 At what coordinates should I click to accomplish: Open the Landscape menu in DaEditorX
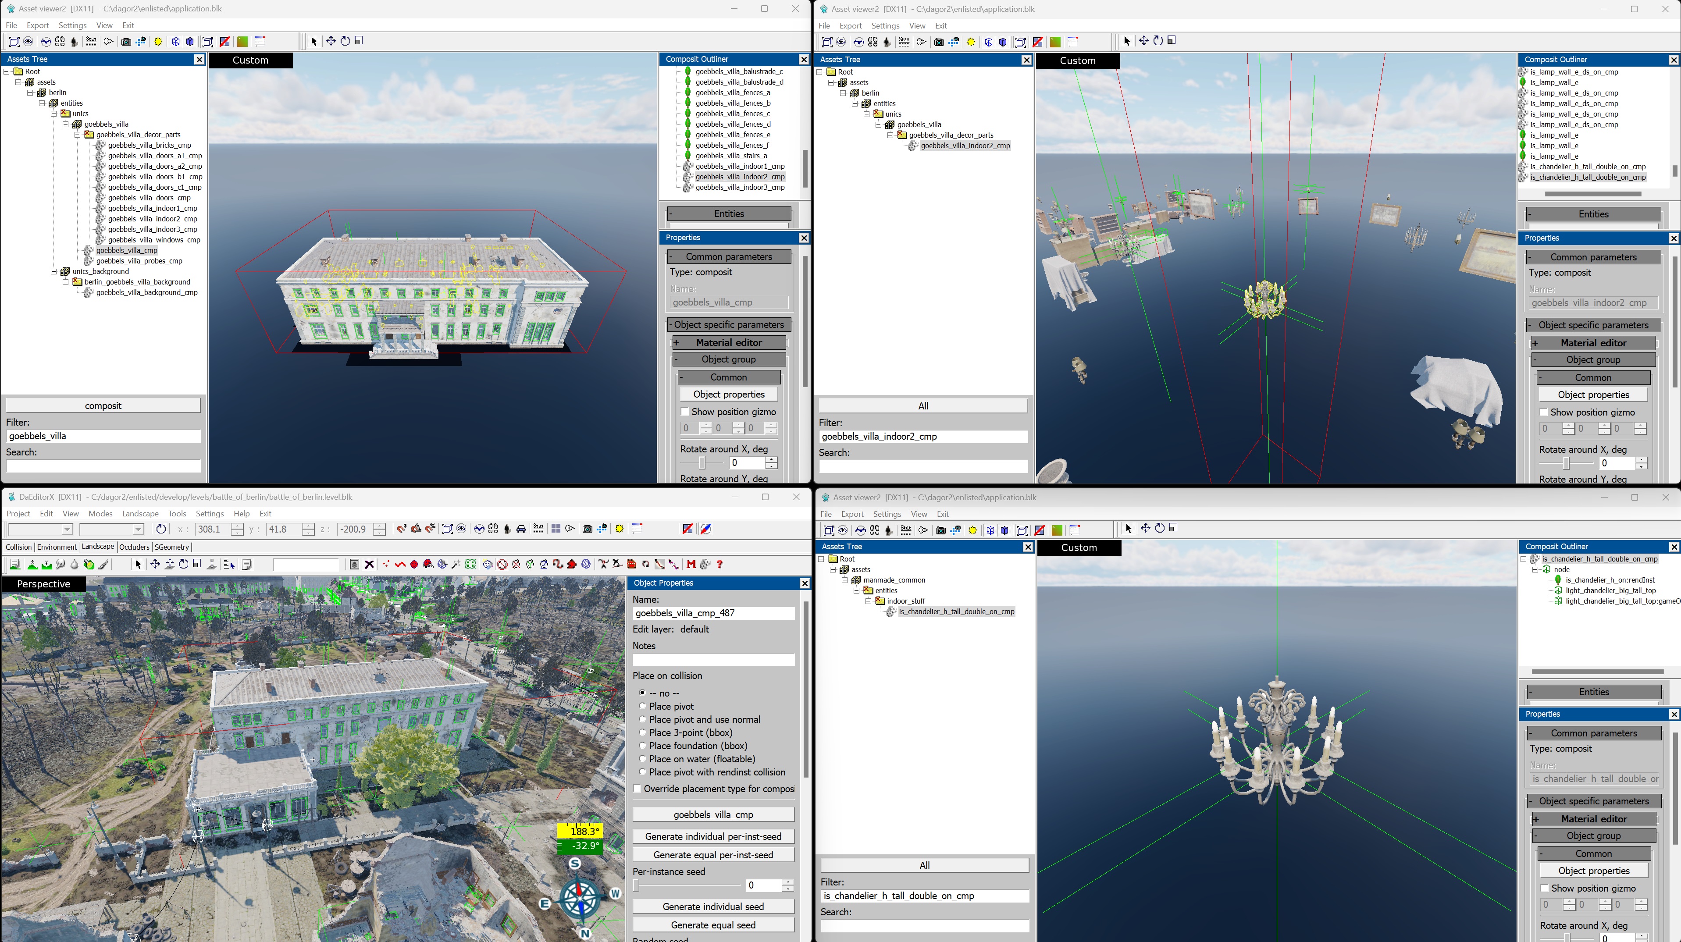(x=140, y=513)
